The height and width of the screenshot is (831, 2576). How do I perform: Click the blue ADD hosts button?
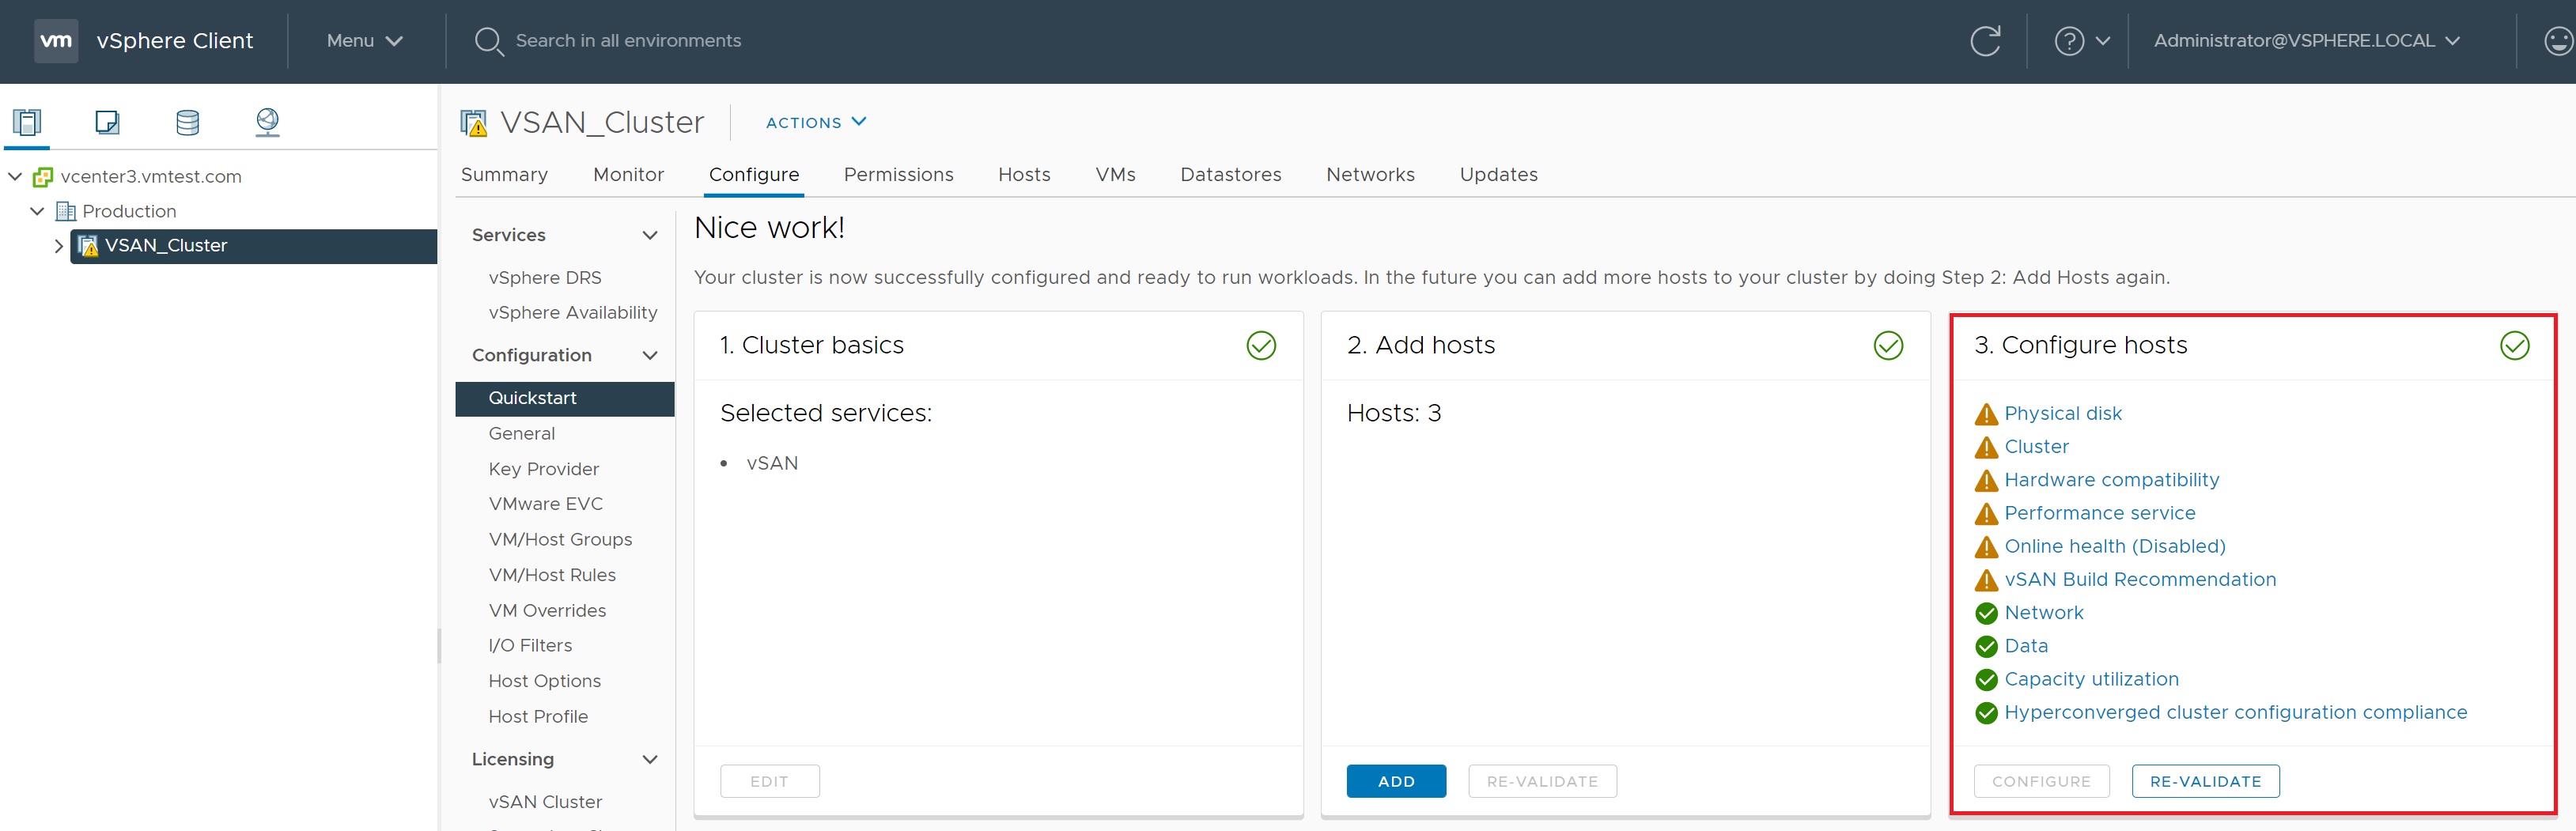(x=1395, y=781)
